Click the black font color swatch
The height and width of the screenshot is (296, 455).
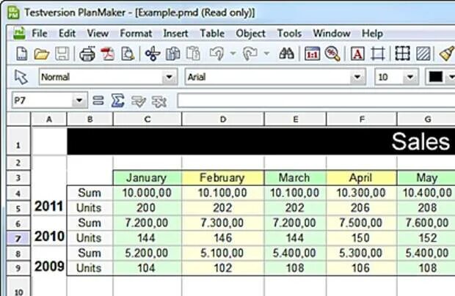pos(436,77)
